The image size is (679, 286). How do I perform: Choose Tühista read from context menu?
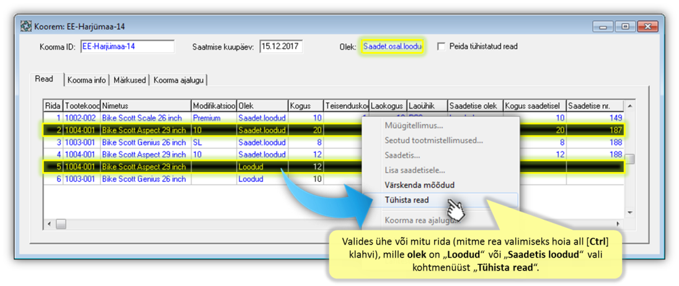pos(406,200)
